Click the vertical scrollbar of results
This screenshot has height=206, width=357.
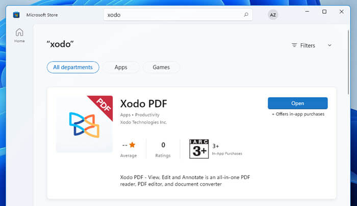tap(348, 62)
